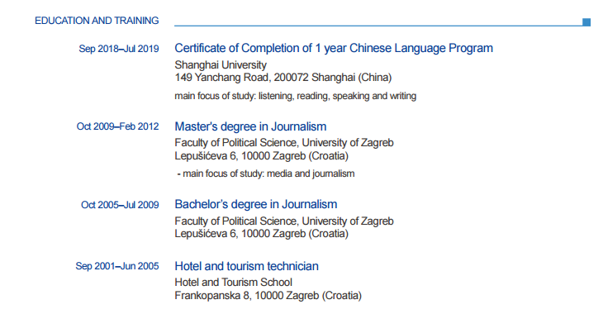Click the 149 Yanchang Road address line
The image size is (608, 314).
pos(283,77)
